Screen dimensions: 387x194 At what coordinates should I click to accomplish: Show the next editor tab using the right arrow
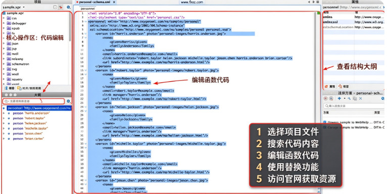[x=313, y=2]
